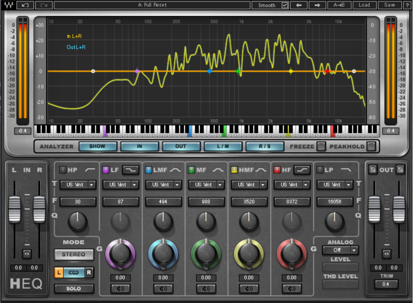This screenshot has height=303, width=413.
Task: Open preset menu 'A: Full Reset'
Action: tap(152, 5)
